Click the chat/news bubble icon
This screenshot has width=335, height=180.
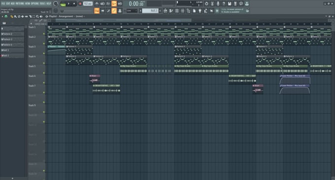point(241,3)
